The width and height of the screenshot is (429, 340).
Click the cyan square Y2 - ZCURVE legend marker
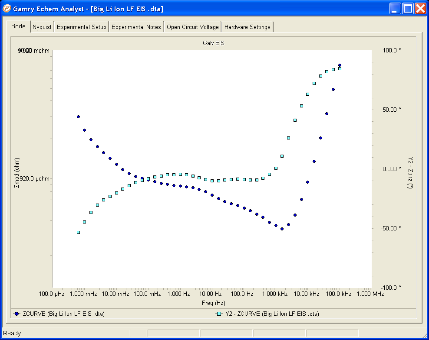coord(220,314)
